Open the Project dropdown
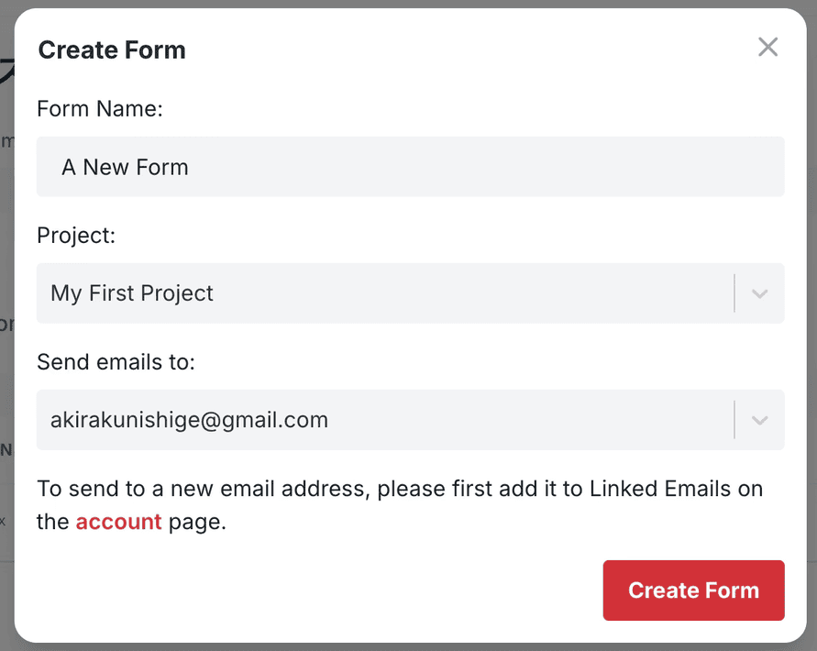The width and height of the screenshot is (817, 651). click(x=385, y=293)
